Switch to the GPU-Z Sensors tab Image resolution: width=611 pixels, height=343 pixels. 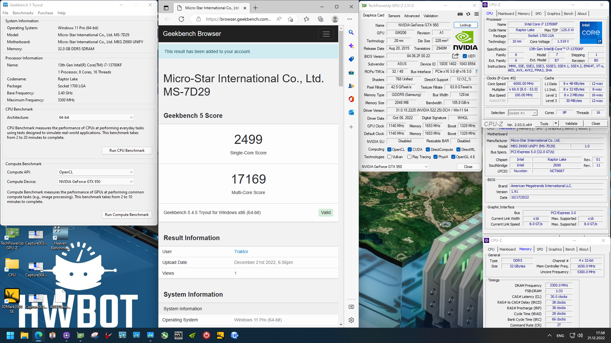[x=394, y=16]
